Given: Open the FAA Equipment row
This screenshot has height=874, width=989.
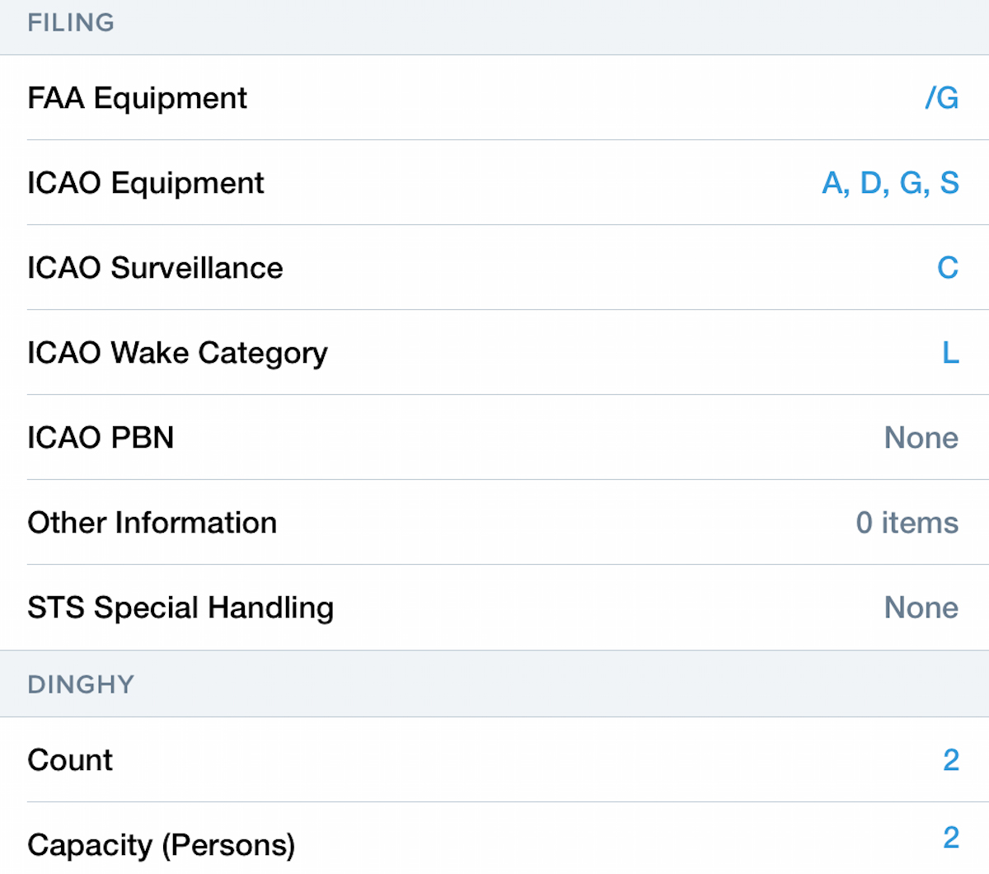Looking at the screenshot, I should pyautogui.click(x=137, y=98).
